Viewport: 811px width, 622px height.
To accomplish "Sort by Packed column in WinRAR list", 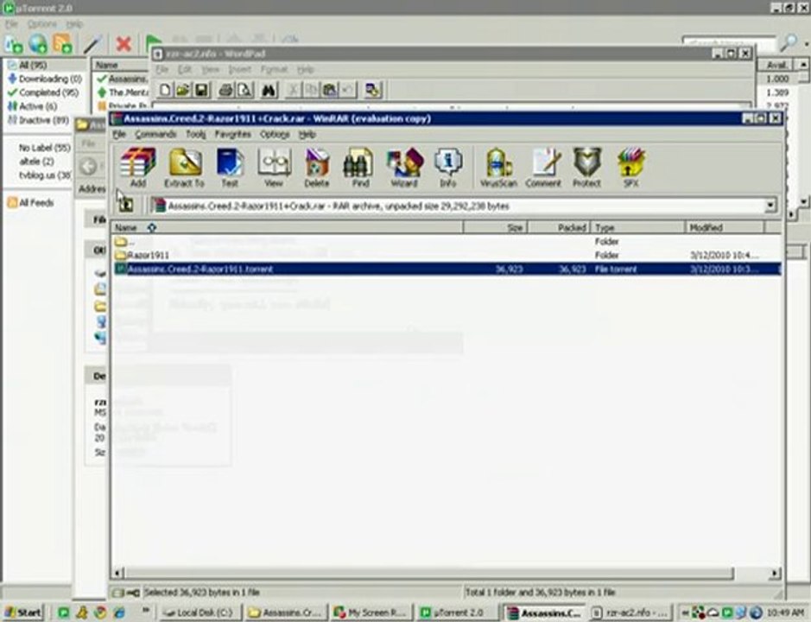I will [559, 227].
